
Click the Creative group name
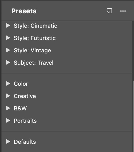point(25,96)
